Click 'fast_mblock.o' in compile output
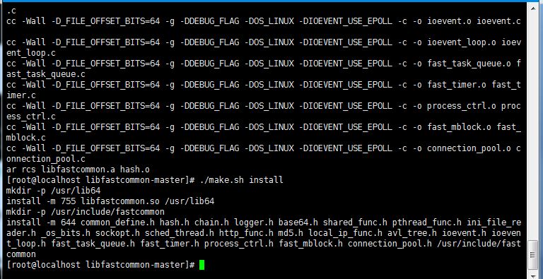The width and height of the screenshot is (543, 279). [459, 127]
